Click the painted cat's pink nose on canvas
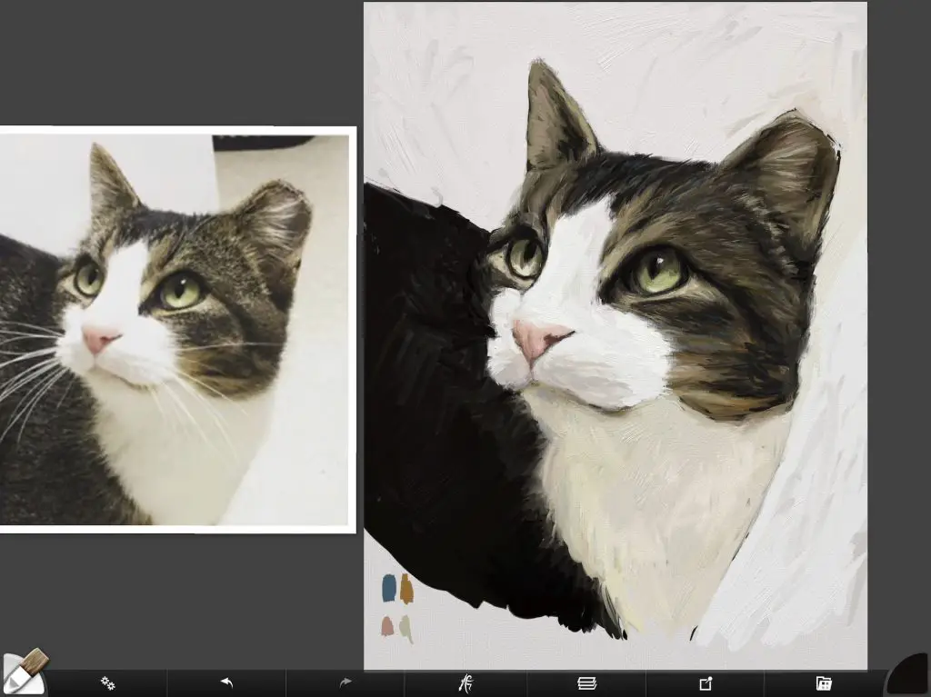This screenshot has height=697, width=931. (539, 340)
